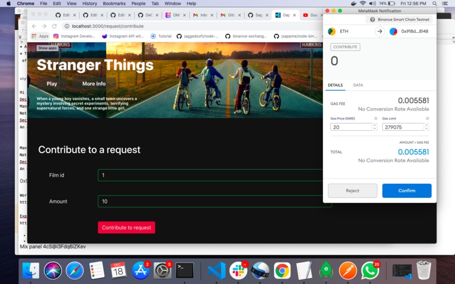
Task: Open WhatsApp from the dock
Action: pos(370,270)
